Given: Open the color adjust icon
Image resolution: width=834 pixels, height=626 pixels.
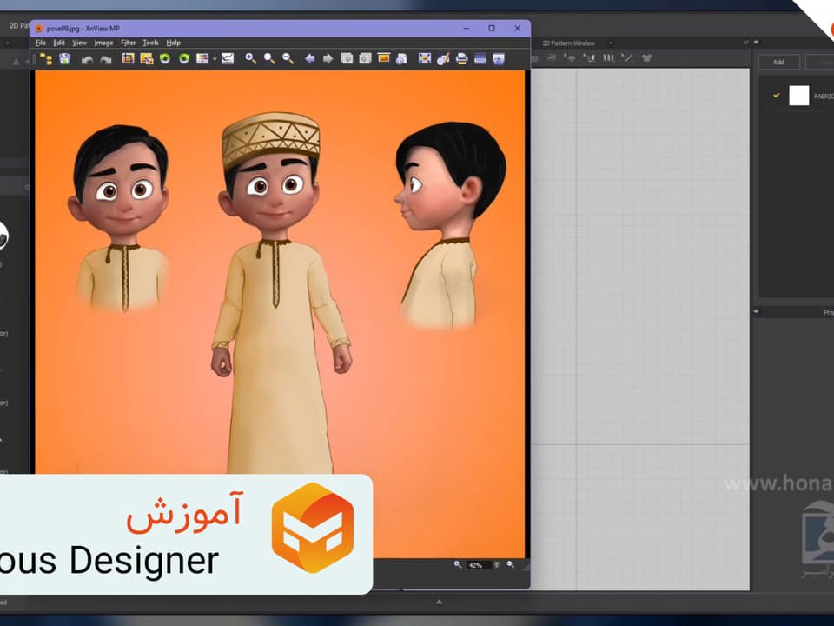Looking at the screenshot, I should point(202,58).
